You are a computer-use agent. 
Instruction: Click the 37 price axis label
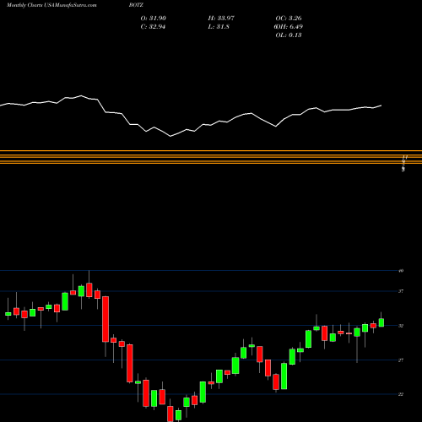click(401, 291)
